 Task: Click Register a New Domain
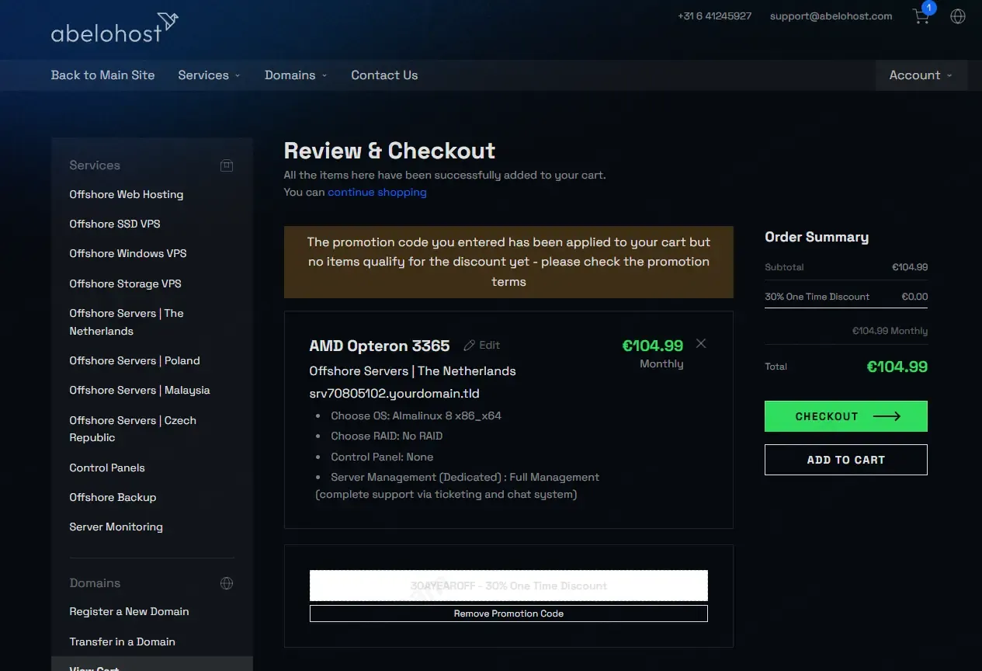point(129,611)
